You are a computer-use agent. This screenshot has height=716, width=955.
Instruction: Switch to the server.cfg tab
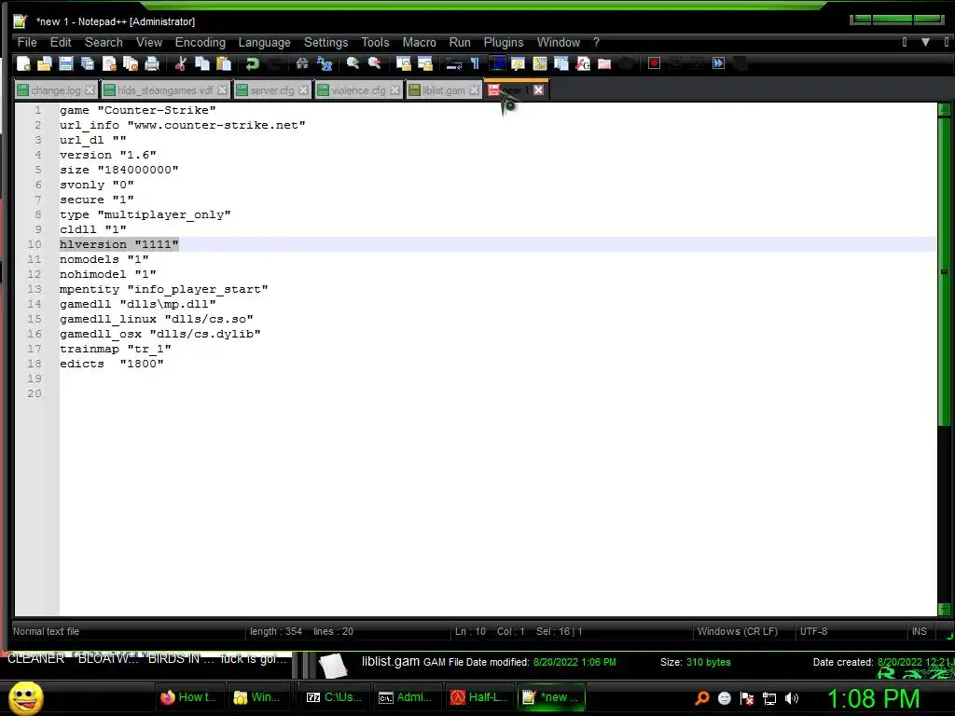[x=271, y=90]
